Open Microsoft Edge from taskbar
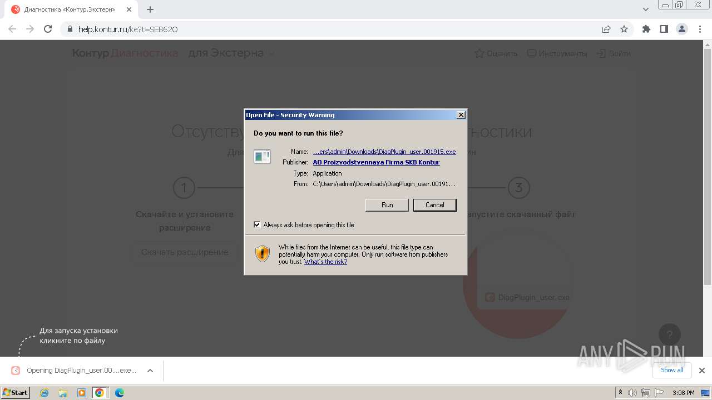712x400 pixels. point(119,393)
